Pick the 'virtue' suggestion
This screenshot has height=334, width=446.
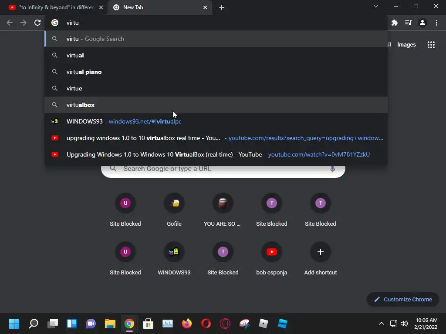tap(216, 88)
